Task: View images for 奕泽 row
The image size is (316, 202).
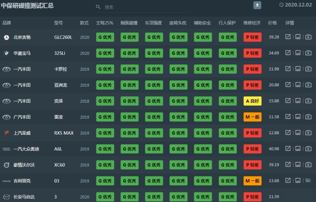Action: [298, 100]
